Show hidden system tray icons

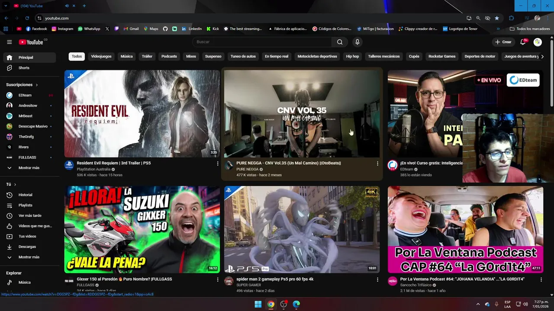(478, 304)
